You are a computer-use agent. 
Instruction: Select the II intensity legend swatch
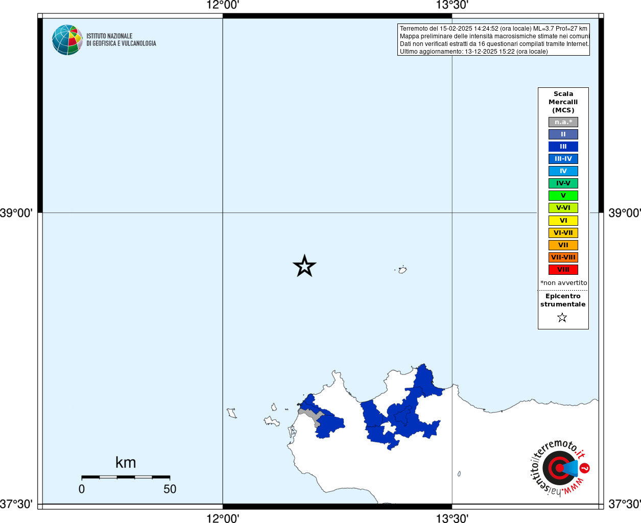tap(563, 134)
